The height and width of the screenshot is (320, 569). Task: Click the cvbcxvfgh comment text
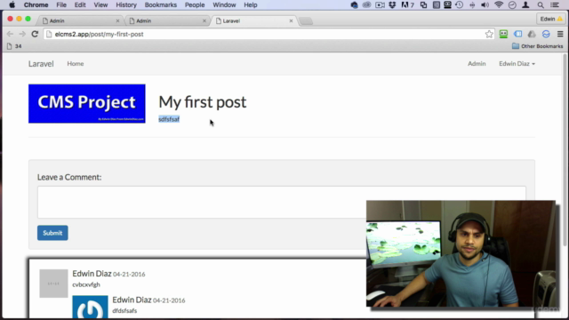(x=86, y=284)
